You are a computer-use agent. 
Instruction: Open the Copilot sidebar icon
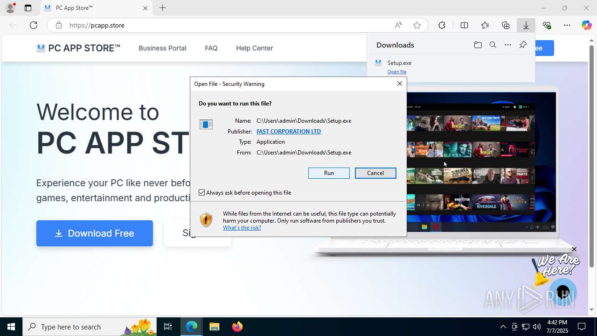point(586,25)
